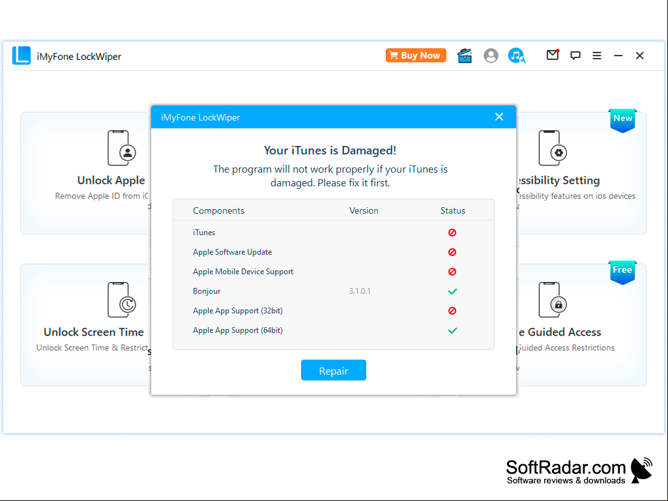Click the music search icon
Image resolution: width=668 pixels, height=501 pixels.
pyautogui.click(x=516, y=55)
